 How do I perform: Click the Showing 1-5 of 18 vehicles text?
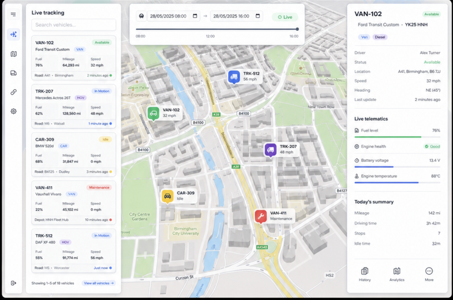click(x=53, y=283)
